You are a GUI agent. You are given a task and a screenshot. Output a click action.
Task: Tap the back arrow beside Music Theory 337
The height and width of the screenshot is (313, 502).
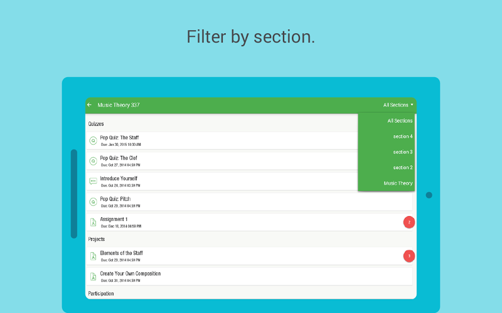(89, 105)
